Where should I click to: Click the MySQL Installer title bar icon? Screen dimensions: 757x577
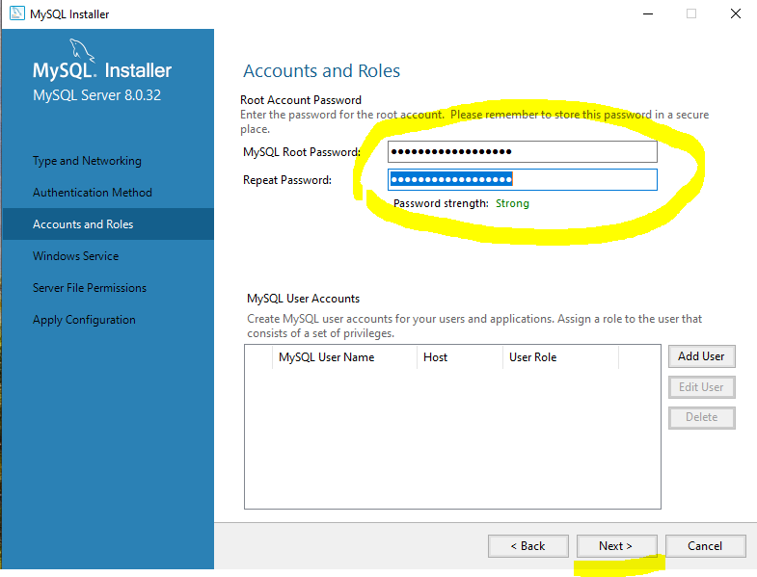[17, 13]
